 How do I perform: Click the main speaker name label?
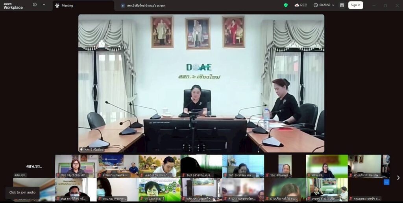[x=92, y=150]
